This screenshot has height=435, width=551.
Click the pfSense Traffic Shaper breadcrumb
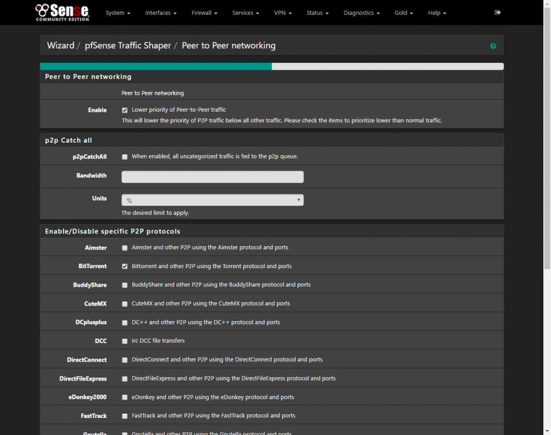coord(128,46)
